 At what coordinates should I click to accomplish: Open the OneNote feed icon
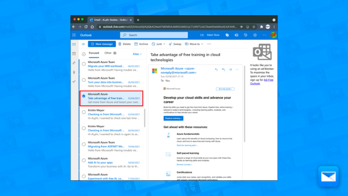tap(236, 35)
